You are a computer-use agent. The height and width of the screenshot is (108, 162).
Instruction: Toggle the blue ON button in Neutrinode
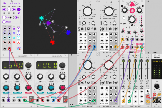14,33
